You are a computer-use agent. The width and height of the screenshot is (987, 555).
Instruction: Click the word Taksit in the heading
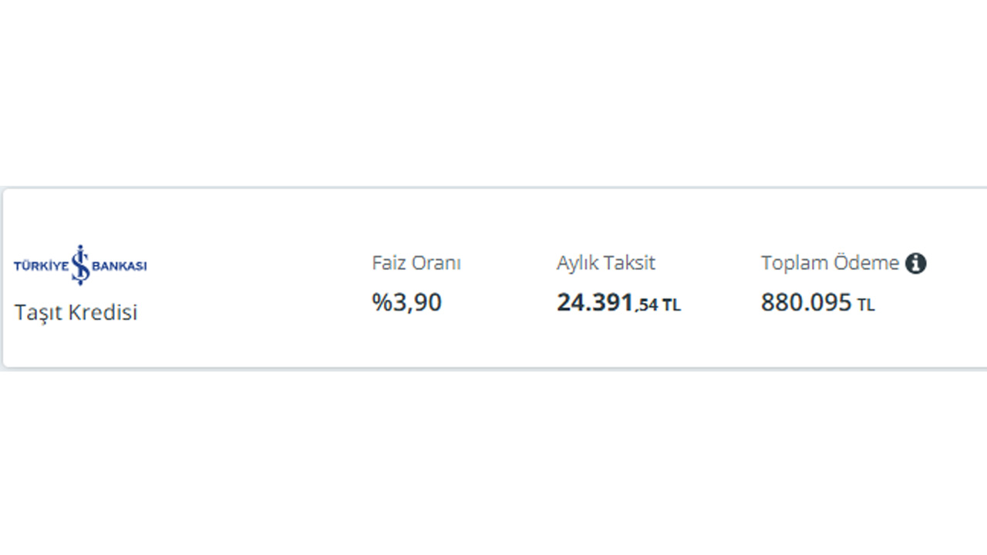630,263
